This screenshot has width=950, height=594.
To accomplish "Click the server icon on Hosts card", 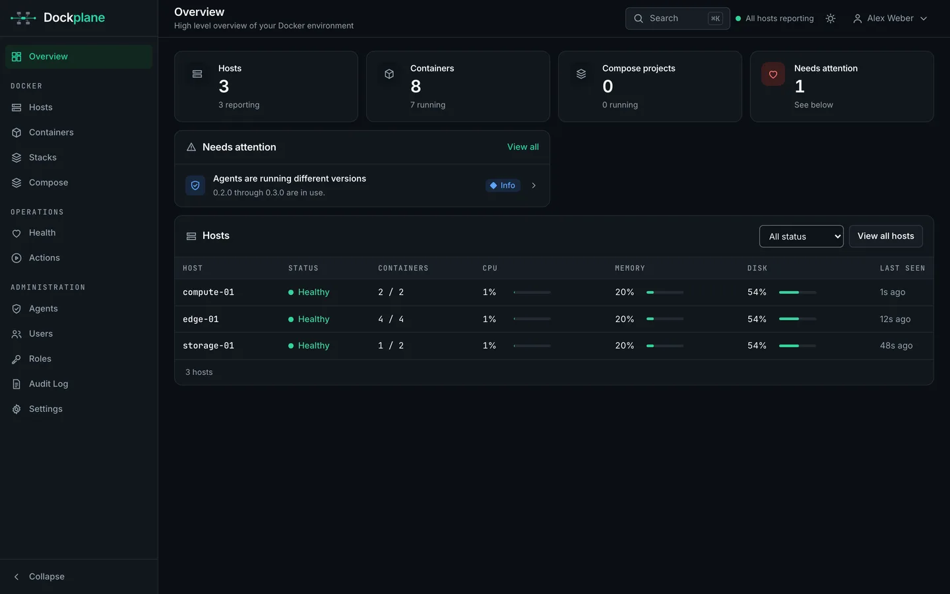I will pyautogui.click(x=197, y=74).
